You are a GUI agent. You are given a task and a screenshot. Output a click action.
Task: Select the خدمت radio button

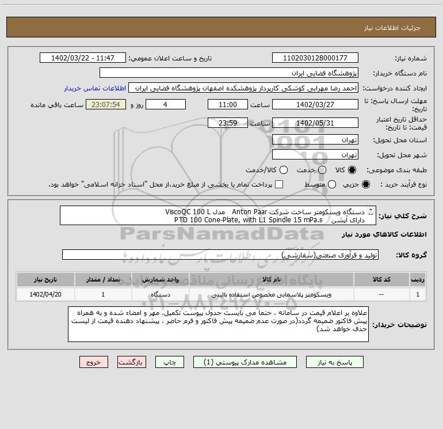pos(322,170)
